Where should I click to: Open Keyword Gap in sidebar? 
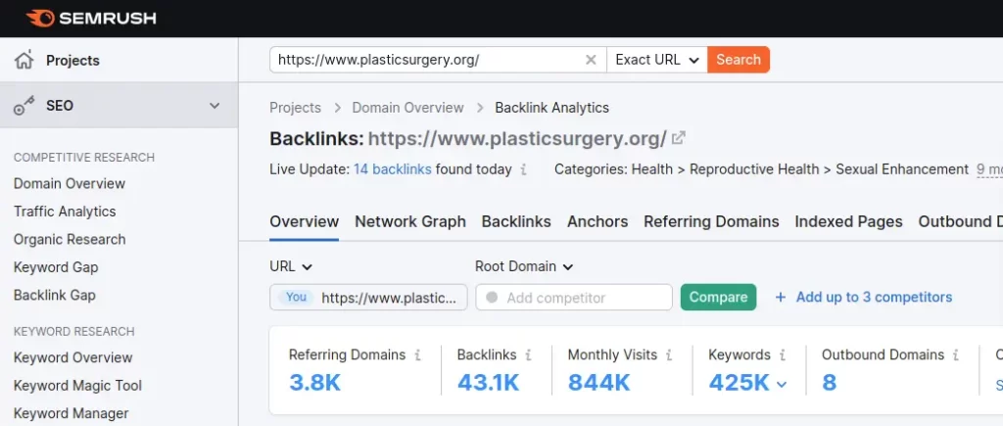[x=56, y=267]
